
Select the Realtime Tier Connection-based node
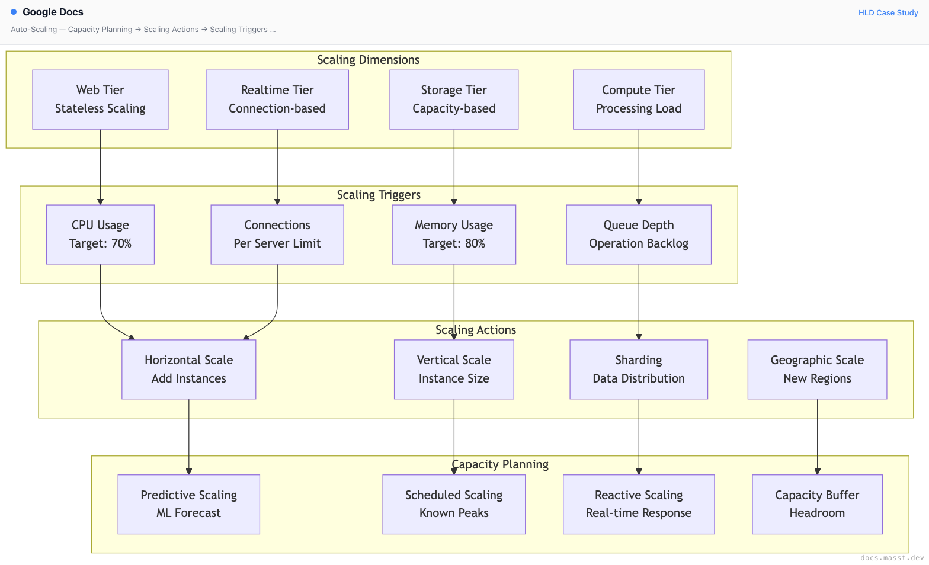pyautogui.click(x=277, y=99)
